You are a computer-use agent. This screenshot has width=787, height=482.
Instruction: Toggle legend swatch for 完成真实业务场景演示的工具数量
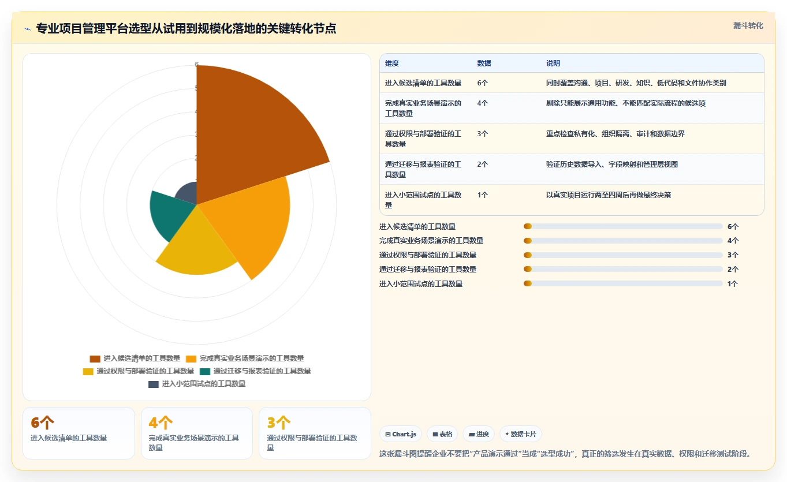[191, 358]
